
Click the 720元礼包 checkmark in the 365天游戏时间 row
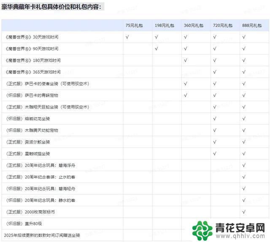coord(215,72)
